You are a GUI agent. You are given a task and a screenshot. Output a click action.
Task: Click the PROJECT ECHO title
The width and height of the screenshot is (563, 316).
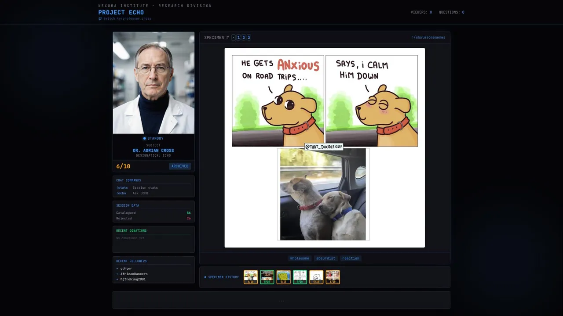(x=121, y=12)
